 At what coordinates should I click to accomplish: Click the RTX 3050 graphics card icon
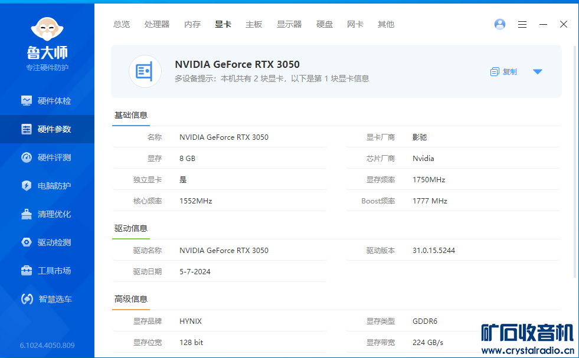pyautogui.click(x=145, y=71)
